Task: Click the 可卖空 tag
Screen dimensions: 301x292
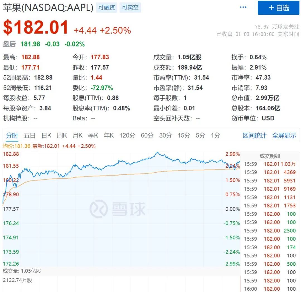Action: tap(130, 8)
